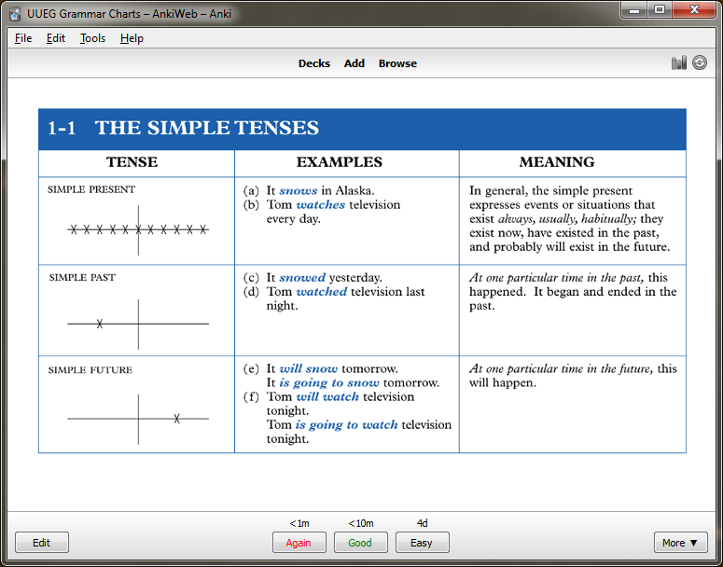Image resolution: width=723 pixels, height=567 pixels.
Task: Click the EXAMPLES column header
Action: tap(340, 162)
